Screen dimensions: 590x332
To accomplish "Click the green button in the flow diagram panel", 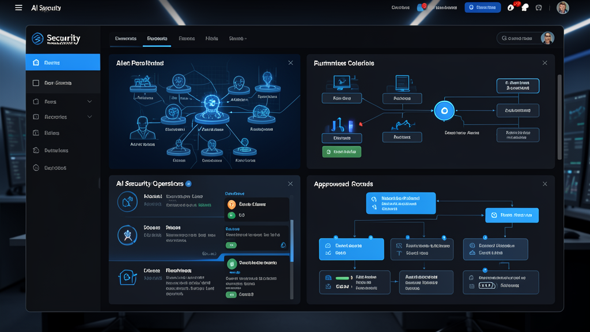I will click(342, 152).
